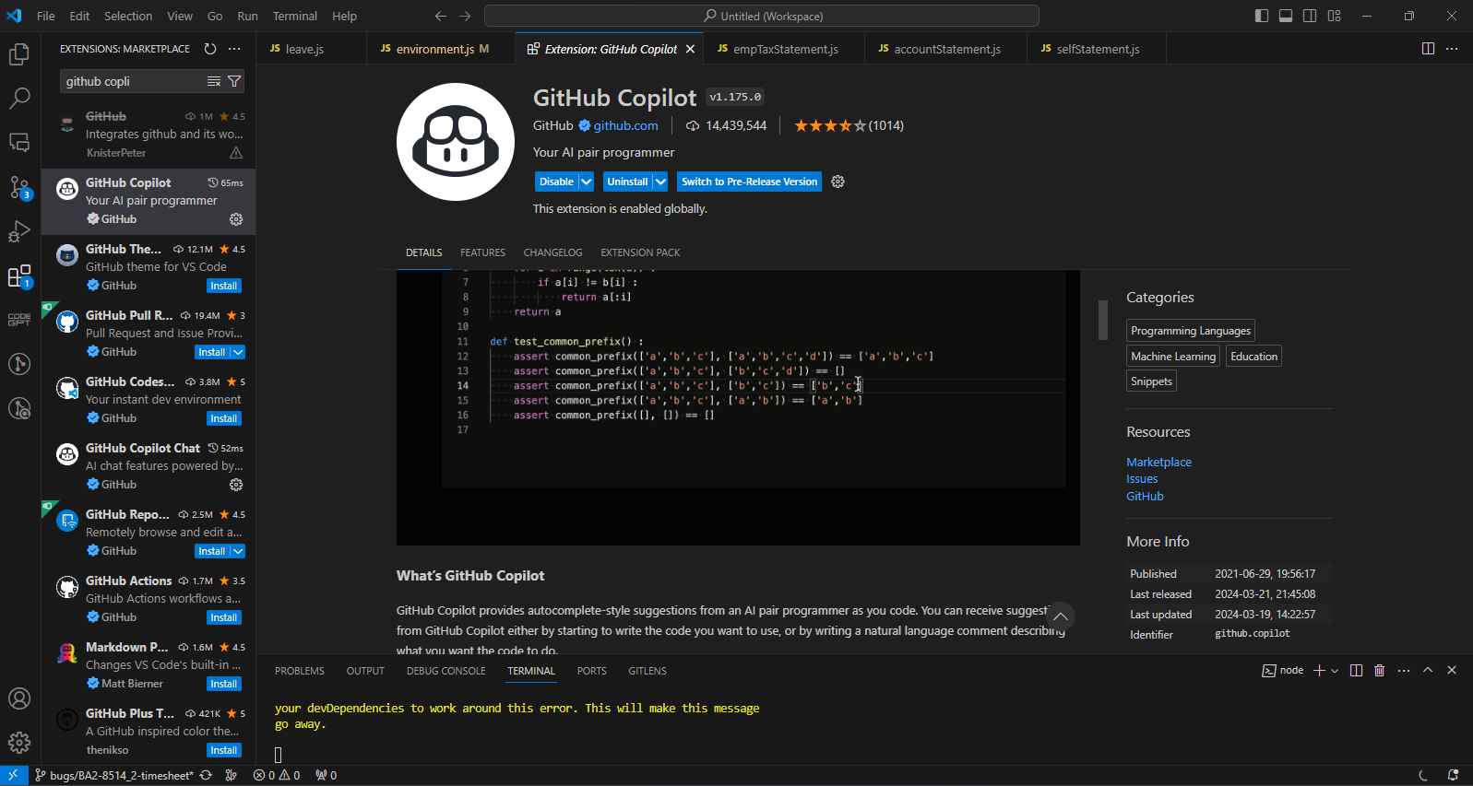Click remote window icon in status bar

(x=13, y=775)
